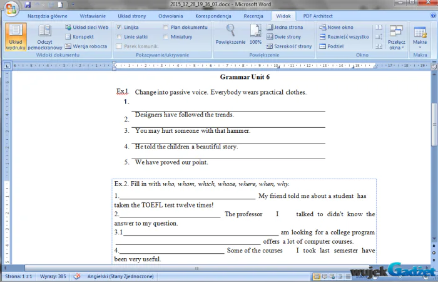
Task: Click the blank line after '4.' in Ex.2
Action: tap(172, 251)
